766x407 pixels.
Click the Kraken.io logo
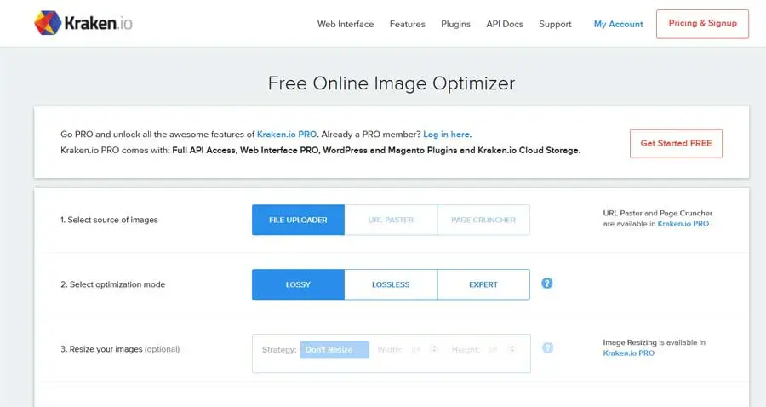click(x=83, y=23)
